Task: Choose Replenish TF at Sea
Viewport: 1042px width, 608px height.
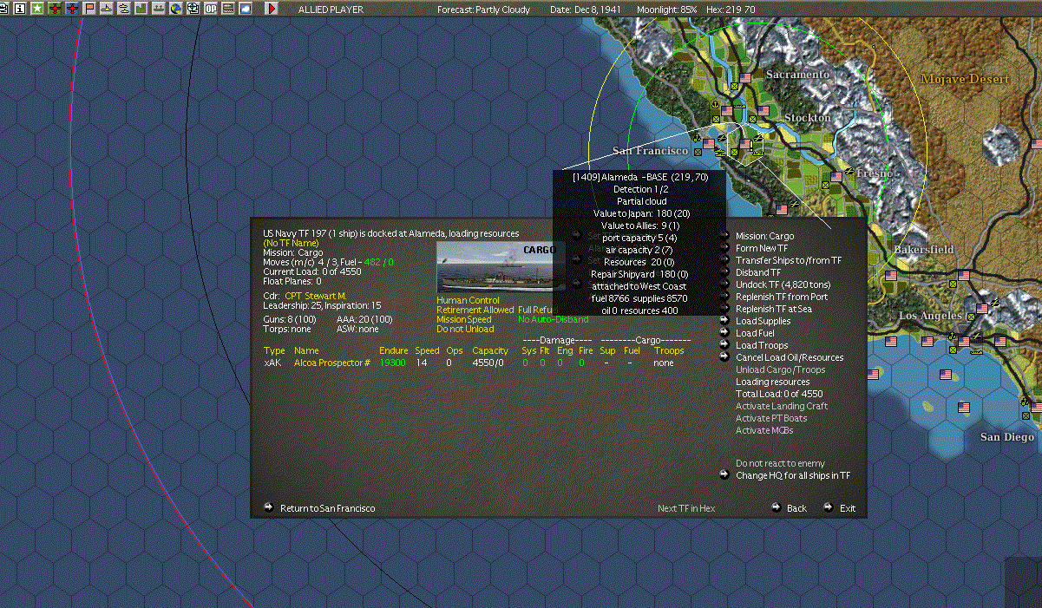Action: tap(774, 309)
